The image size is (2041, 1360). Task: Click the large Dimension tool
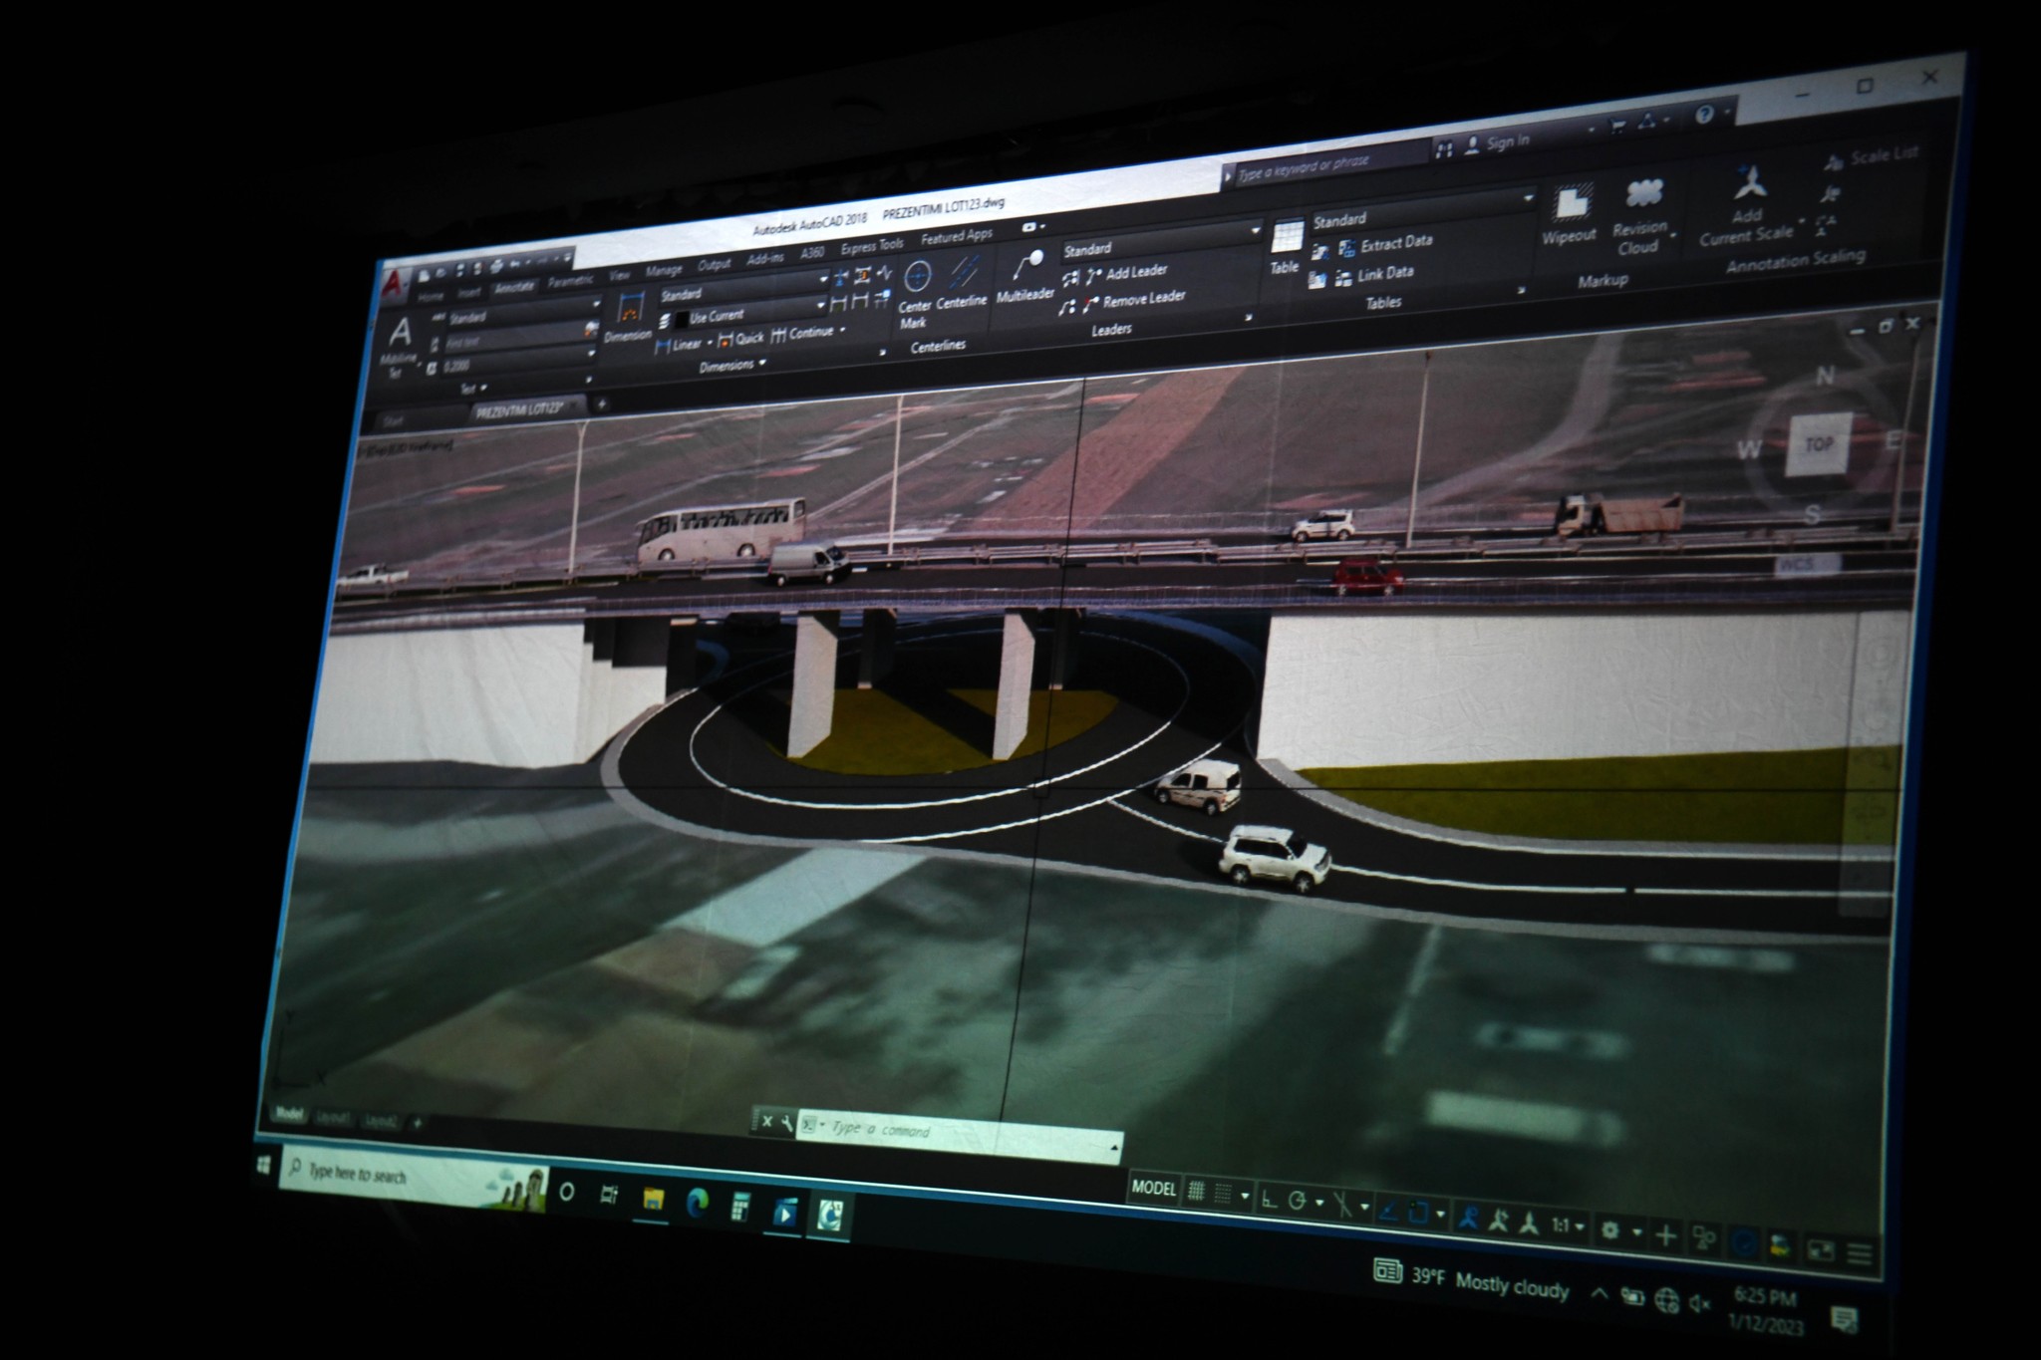pos(628,319)
